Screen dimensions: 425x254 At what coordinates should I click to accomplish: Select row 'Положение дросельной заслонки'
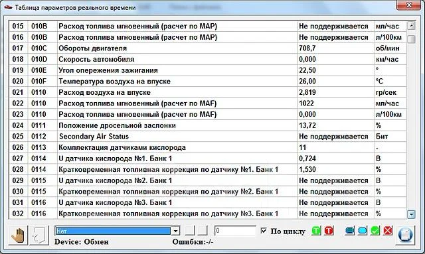click(208, 125)
